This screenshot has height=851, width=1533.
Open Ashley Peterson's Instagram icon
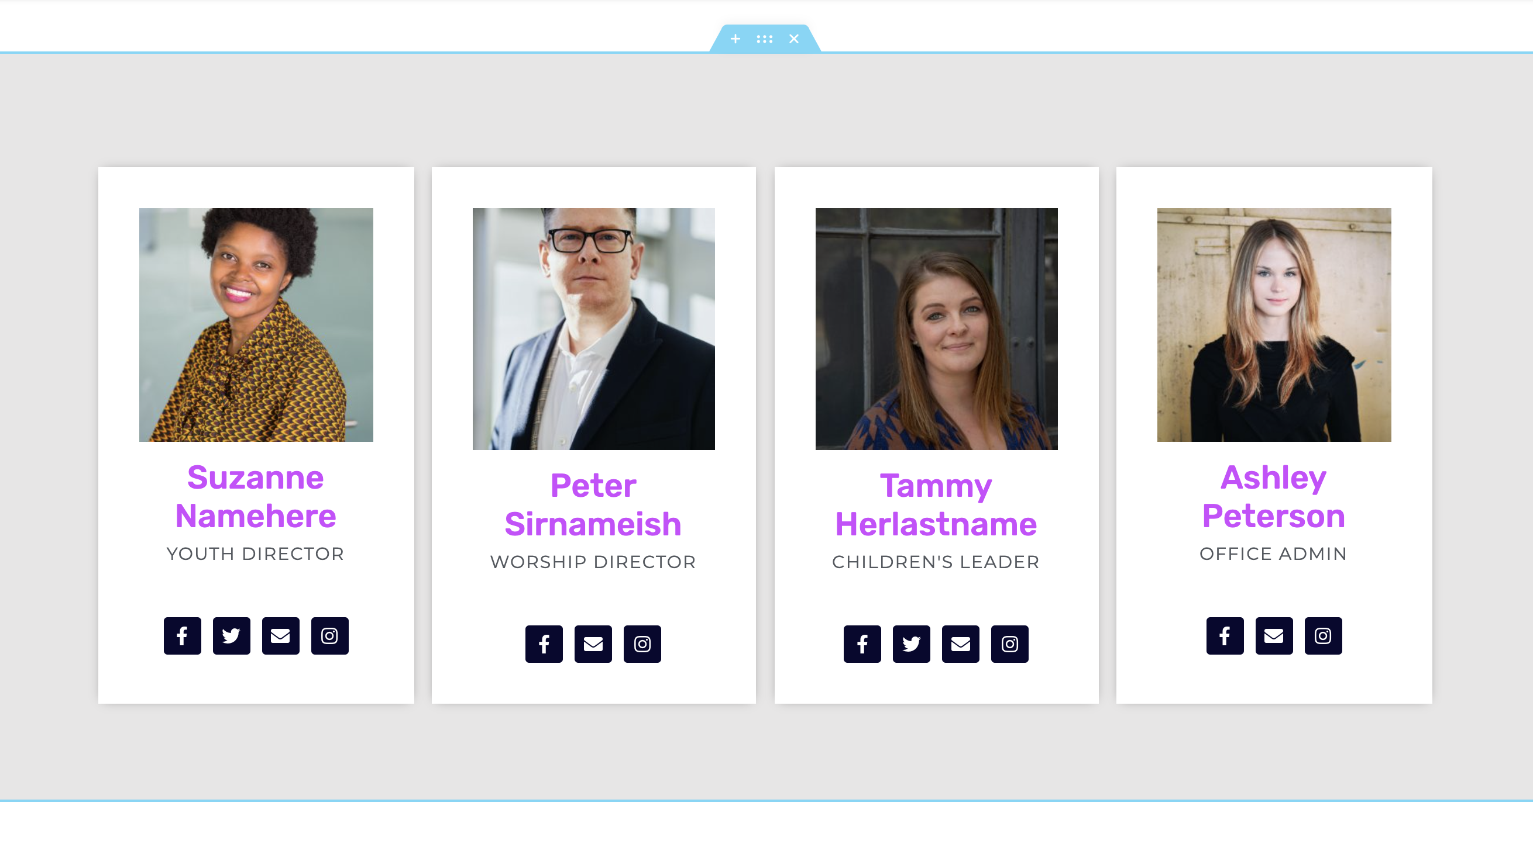point(1323,636)
